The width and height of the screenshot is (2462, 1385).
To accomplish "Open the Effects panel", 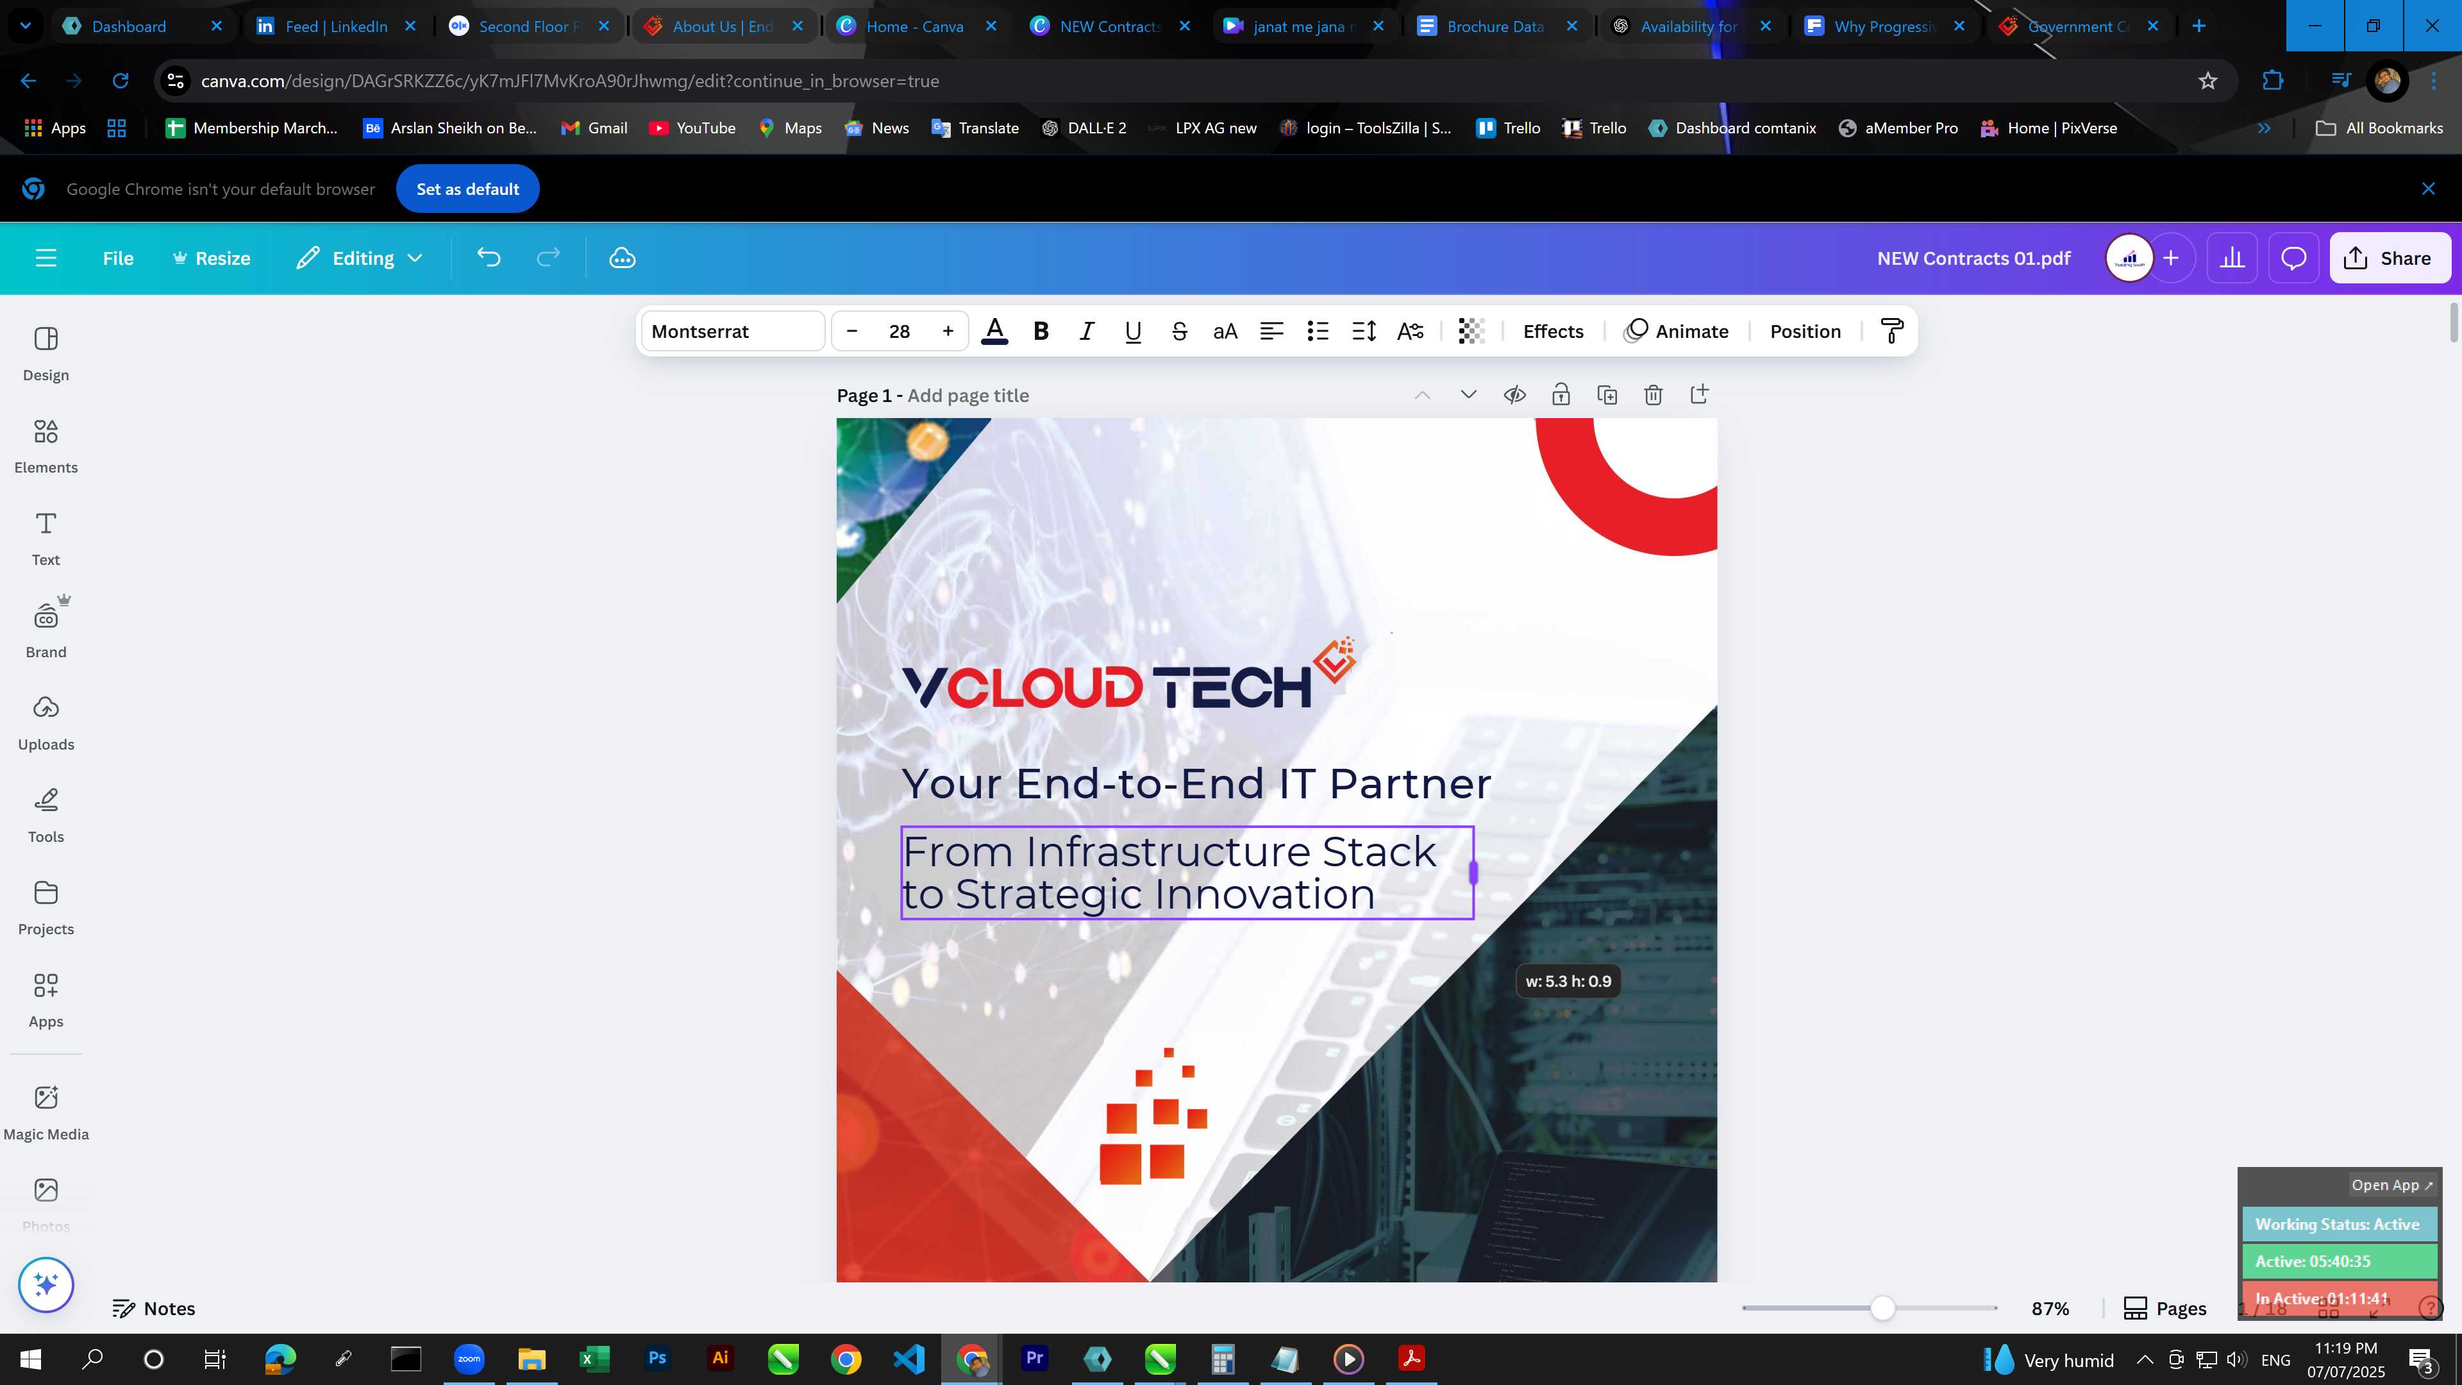I will [1553, 332].
